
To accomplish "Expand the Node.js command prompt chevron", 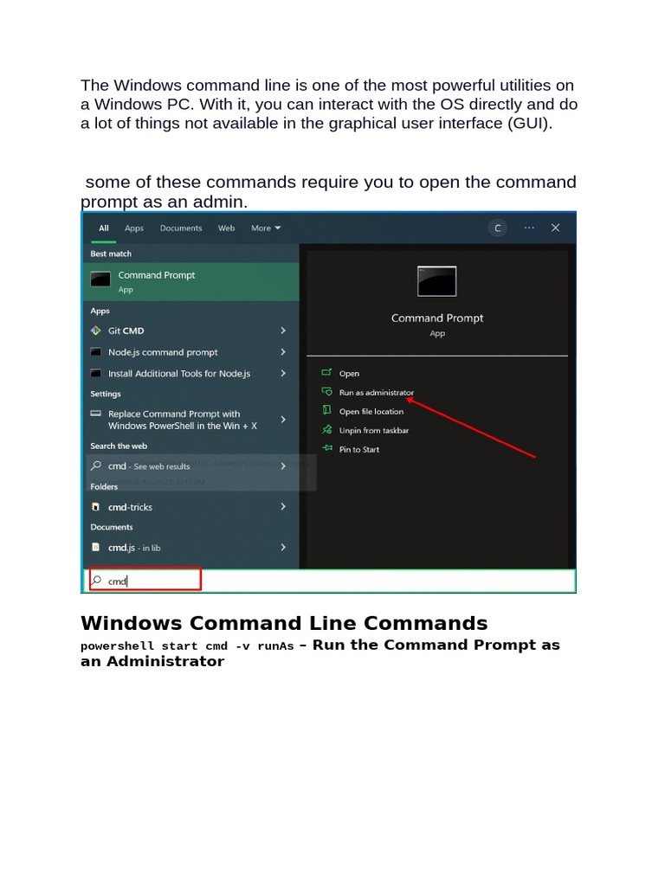I will [x=283, y=352].
